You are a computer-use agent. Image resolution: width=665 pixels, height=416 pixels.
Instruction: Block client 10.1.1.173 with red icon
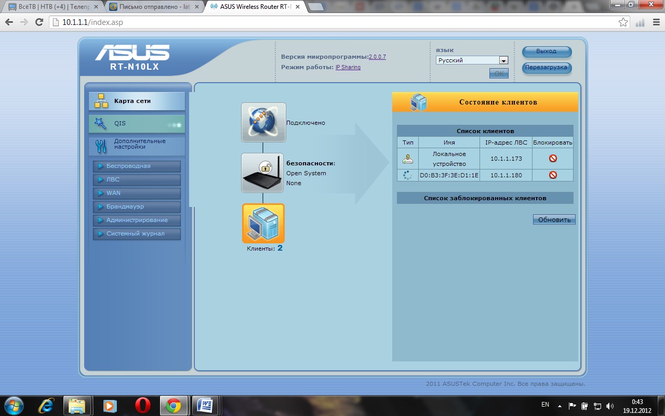[x=553, y=159]
